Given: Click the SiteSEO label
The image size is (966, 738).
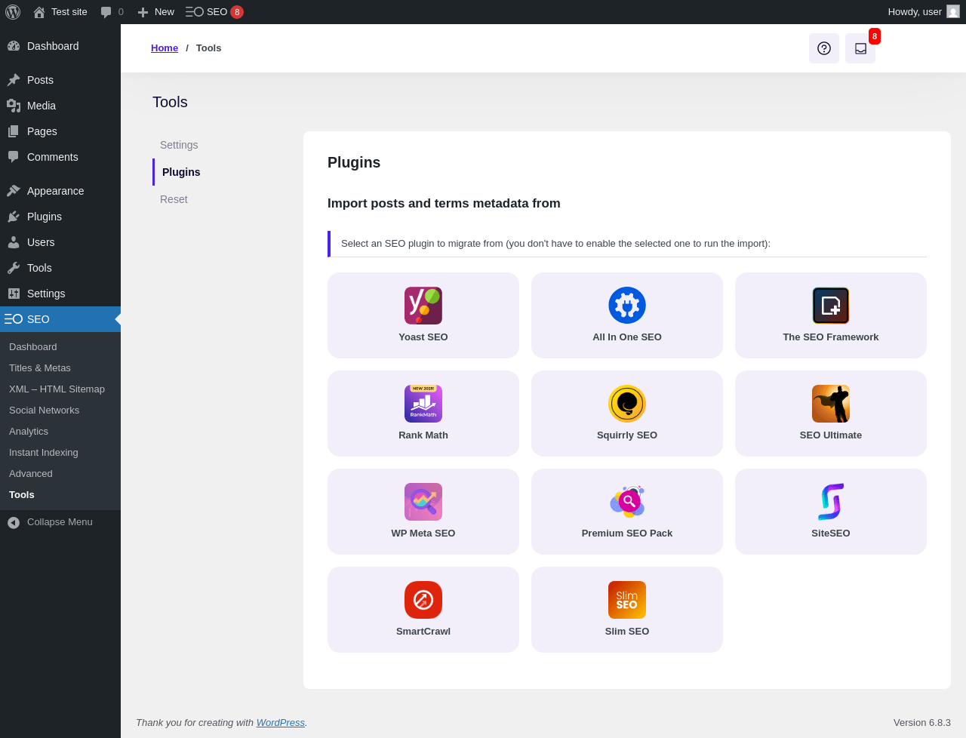Looking at the screenshot, I should [831, 534].
